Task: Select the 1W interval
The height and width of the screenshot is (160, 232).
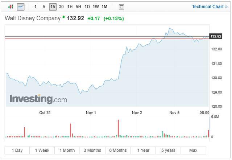Action: tap(96, 7)
